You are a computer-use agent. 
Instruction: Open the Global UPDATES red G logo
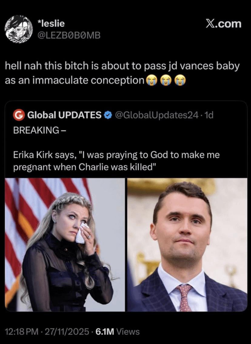point(19,115)
